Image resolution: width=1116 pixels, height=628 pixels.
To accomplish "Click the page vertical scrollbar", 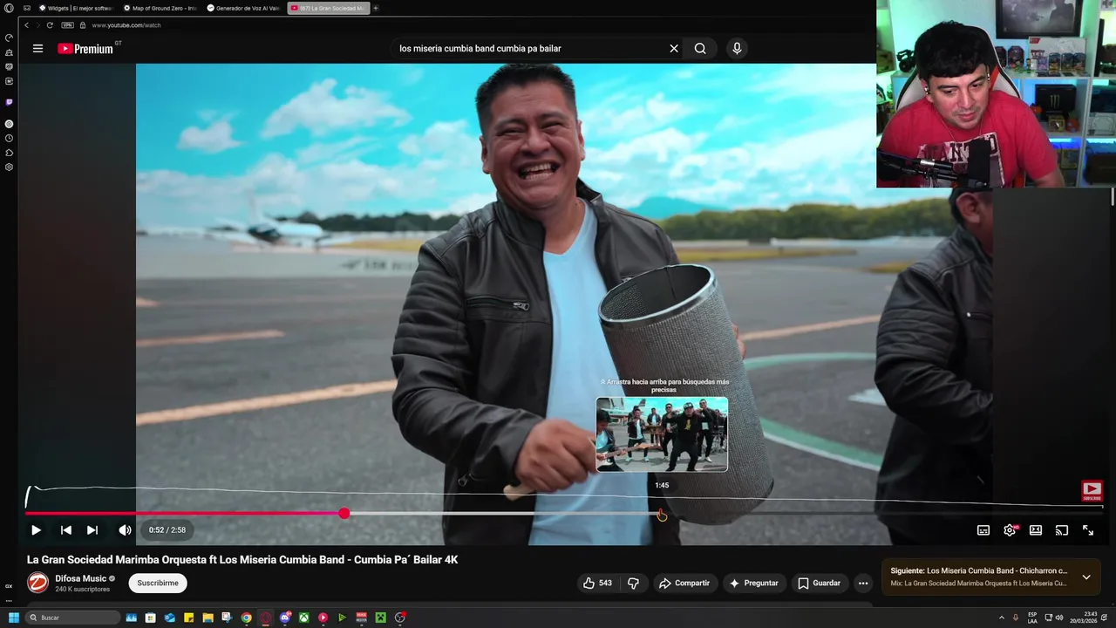I will (1112, 198).
